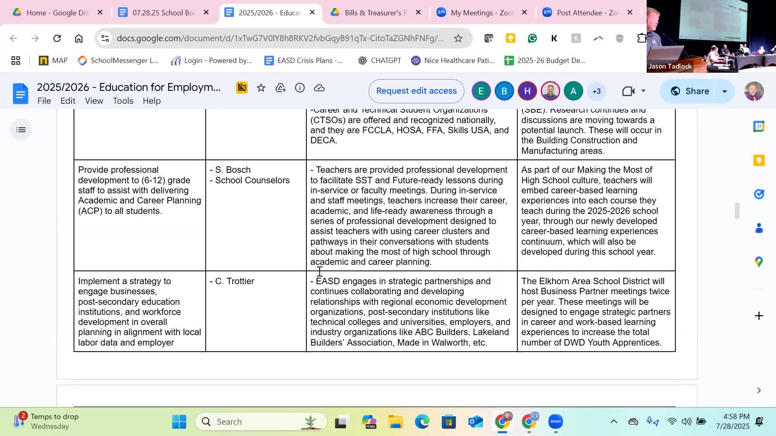Image resolution: width=776 pixels, height=436 pixels.
Task: Click Request edit access button
Action: 416,91
